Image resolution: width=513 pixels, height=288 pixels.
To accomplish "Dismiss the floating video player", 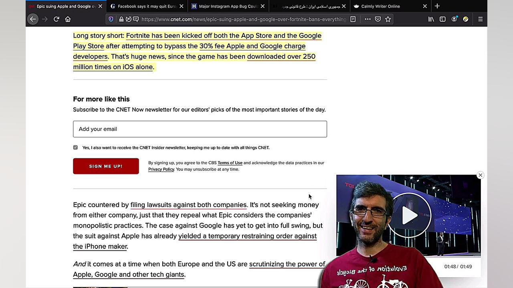I will click(x=480, y=175).
